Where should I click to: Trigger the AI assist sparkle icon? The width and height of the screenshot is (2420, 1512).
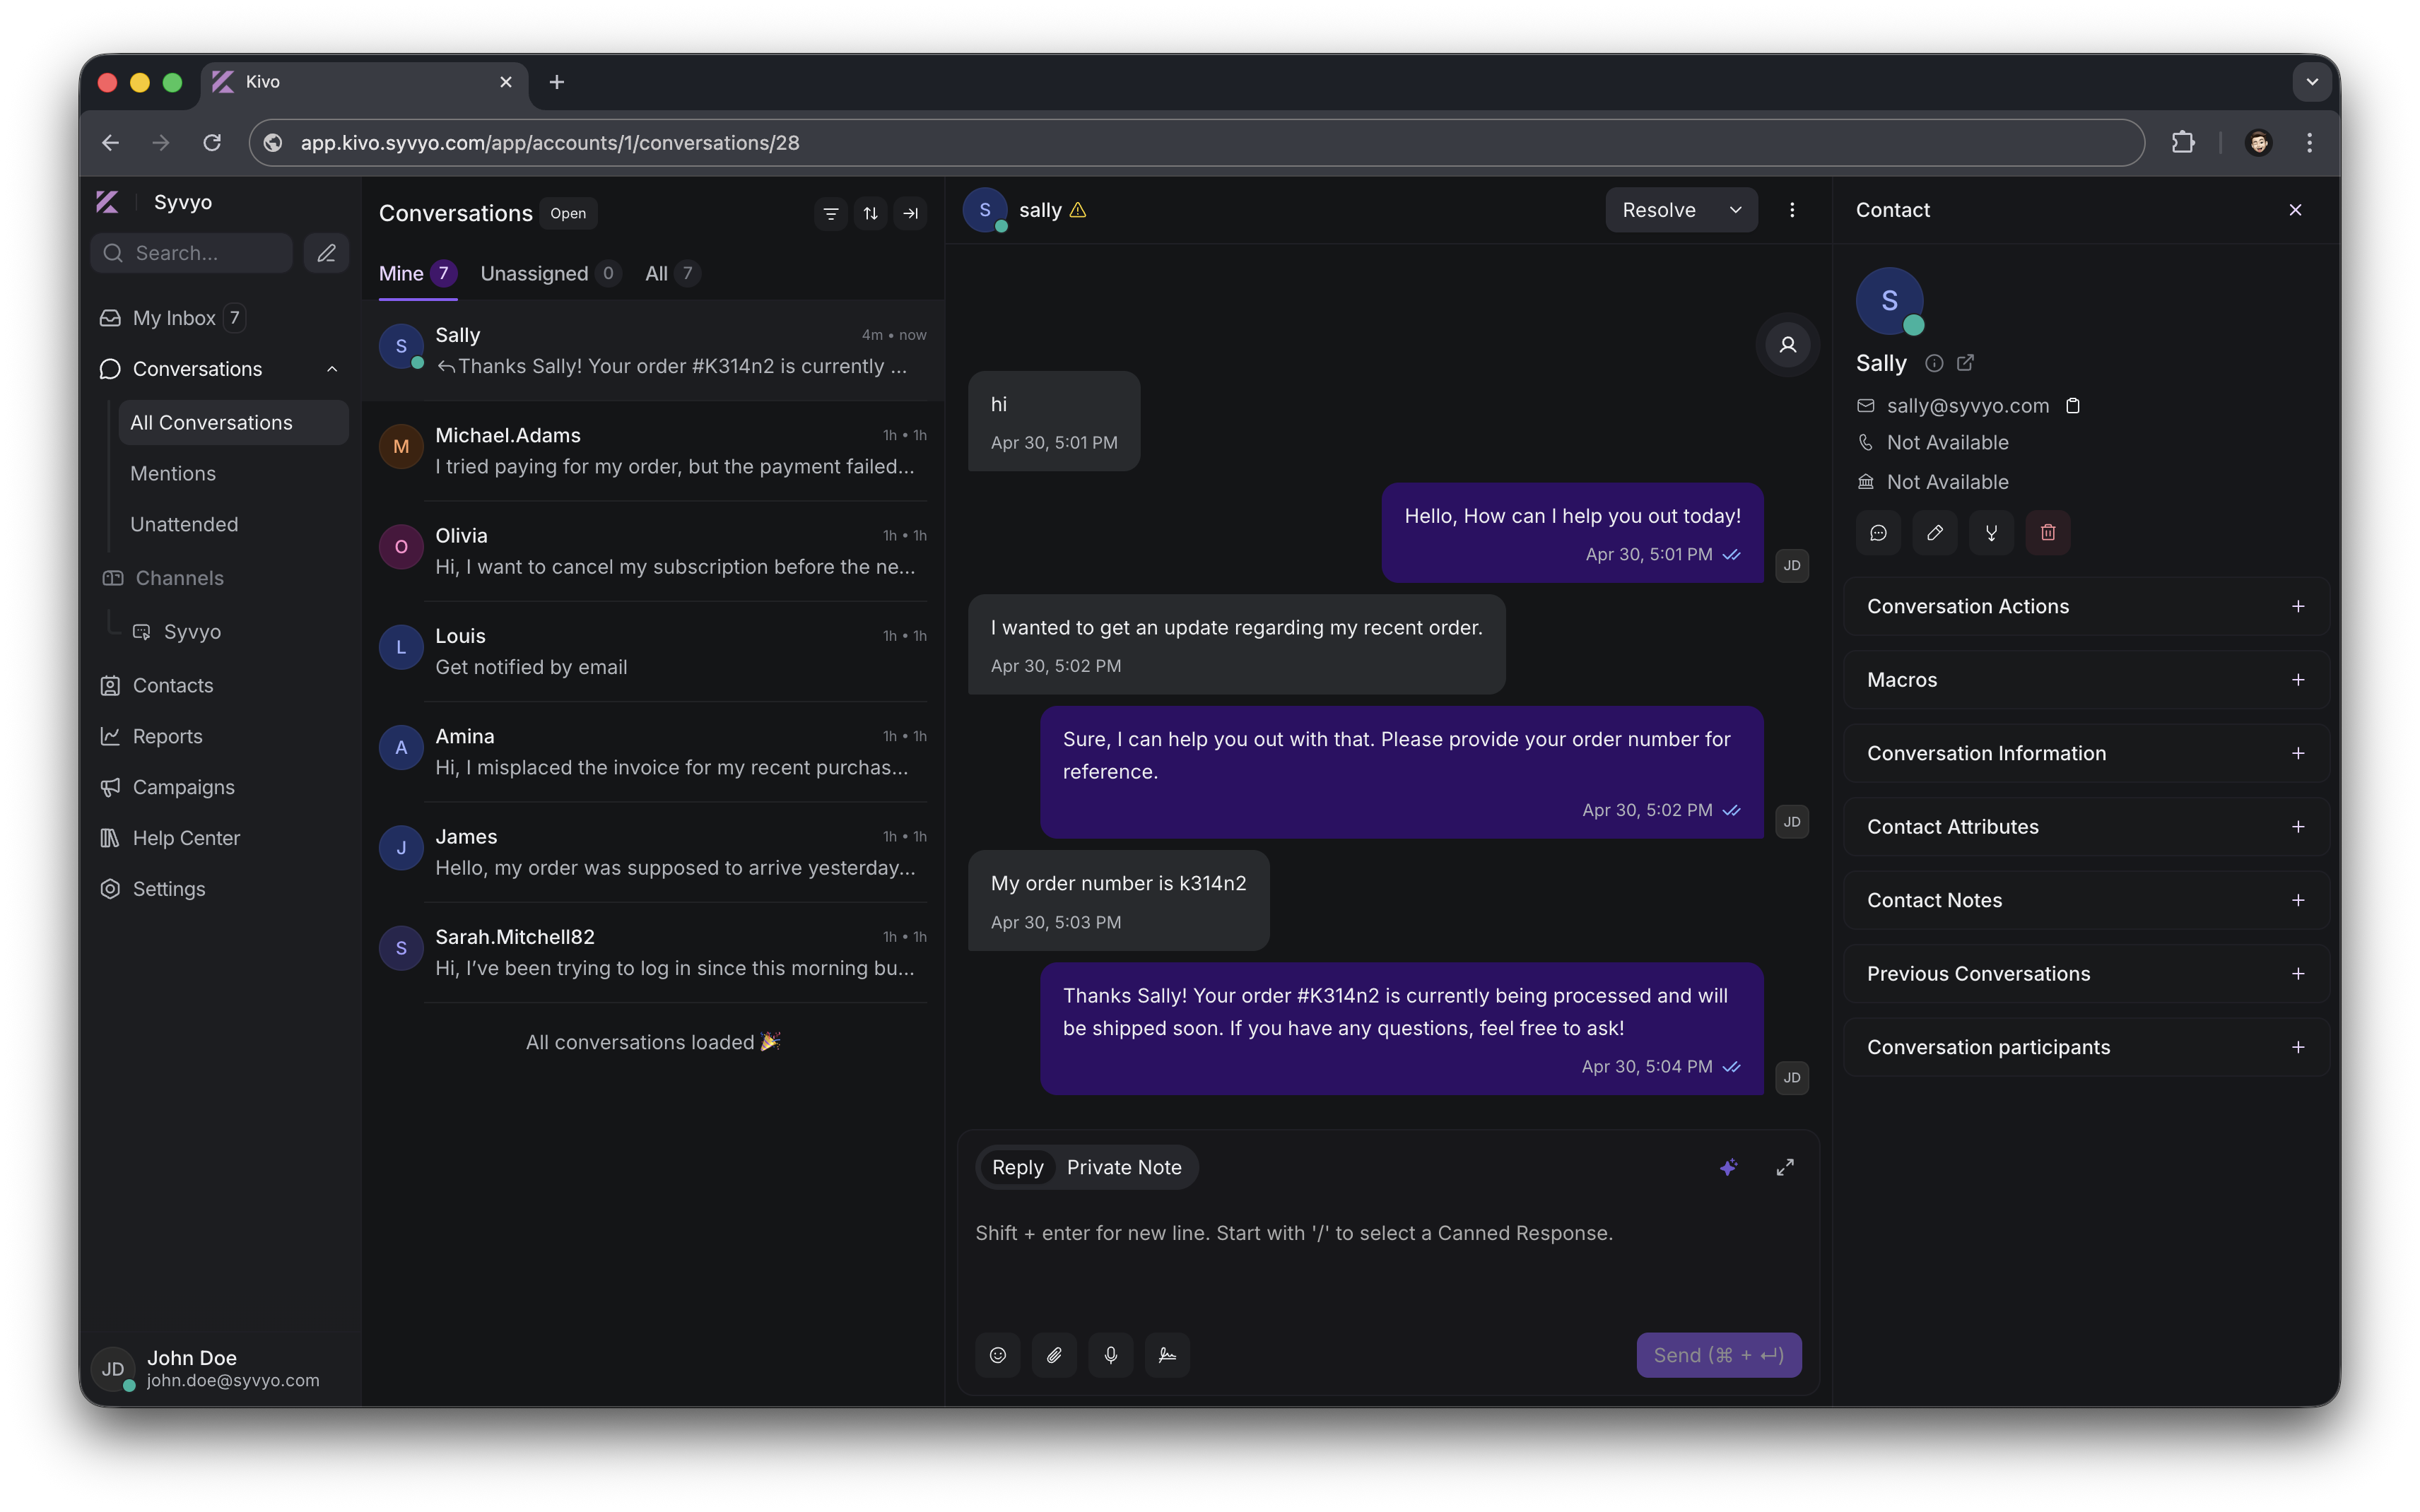pyautogui.click(x=1729, y=1166)
